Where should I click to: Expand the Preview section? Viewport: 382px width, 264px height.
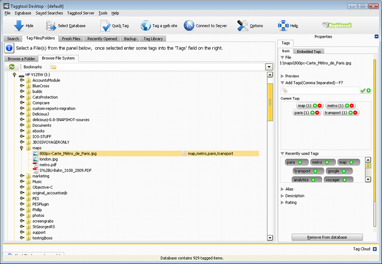282,76
